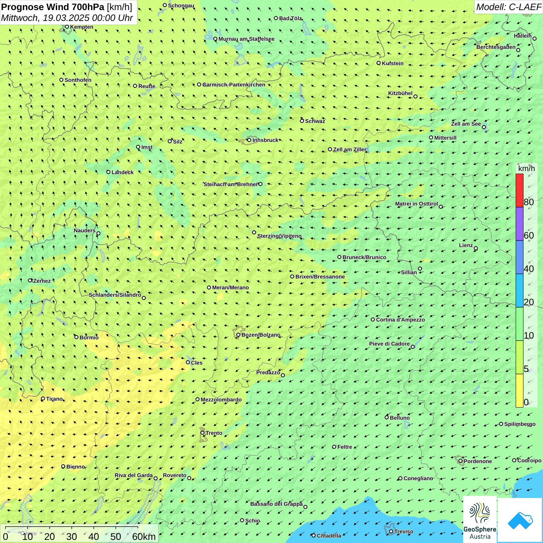Click the Treviso label
Screen dimensions: 543x543
[403, 531]
